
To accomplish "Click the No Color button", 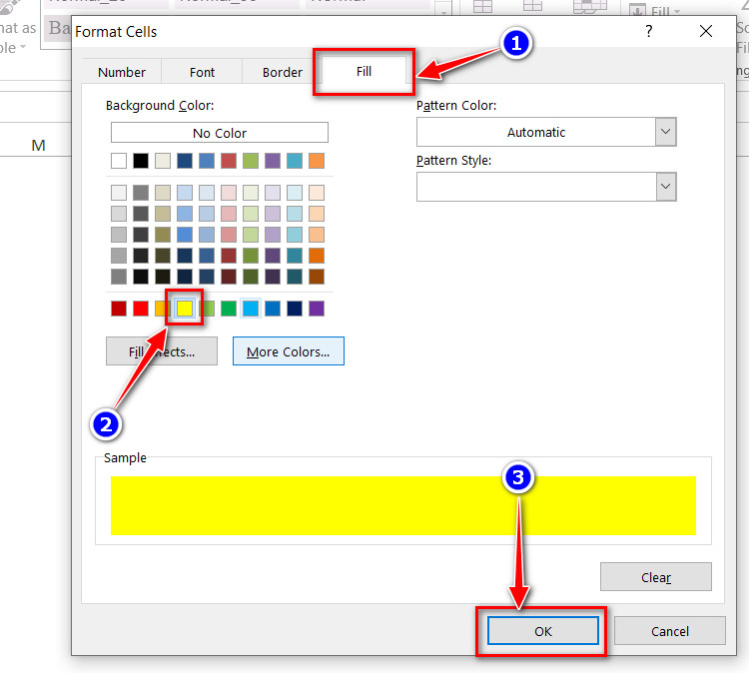I will point(220,133).
